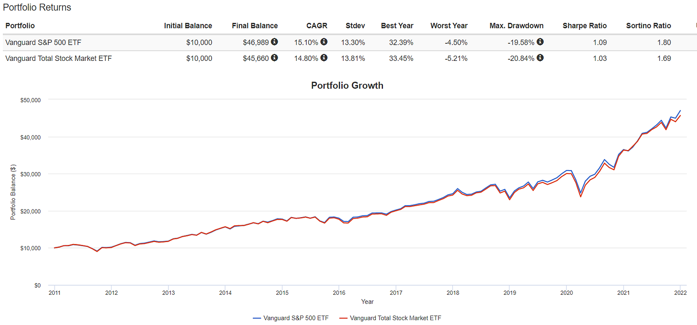Click the 1.80 Sortino ratio value
This screenshot has height=325, width=697.
tap(664, 42)
